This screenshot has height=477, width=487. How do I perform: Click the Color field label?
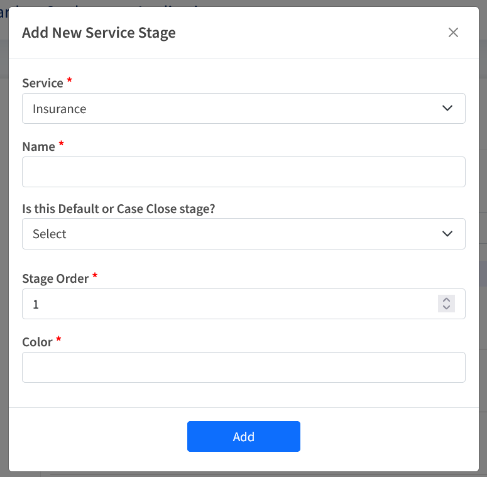tap(37, 342)
